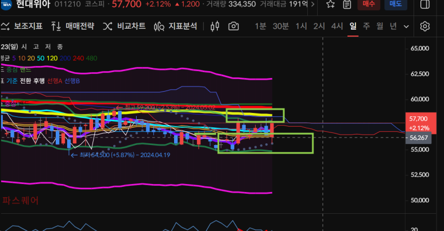Toggle Ichimoku 전환 line legend
The image size is (444, 231).
[x=25, y=81]
